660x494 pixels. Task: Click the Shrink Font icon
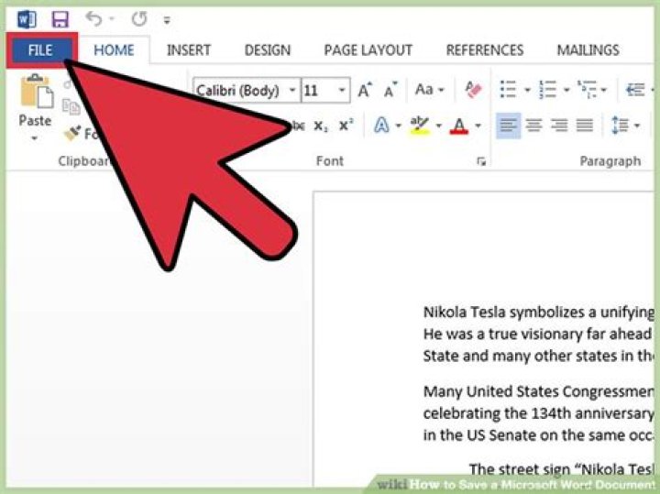point(391,90)
